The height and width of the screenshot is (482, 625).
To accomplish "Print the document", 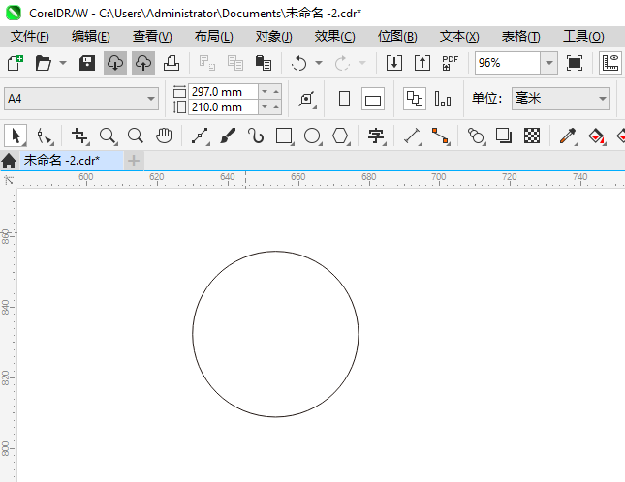I will pyautogui.click(x=172, y=63).
